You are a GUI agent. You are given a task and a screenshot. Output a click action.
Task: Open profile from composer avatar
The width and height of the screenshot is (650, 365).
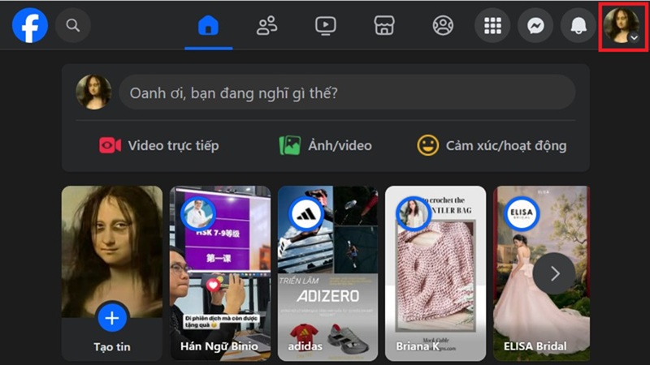(93, 92)
